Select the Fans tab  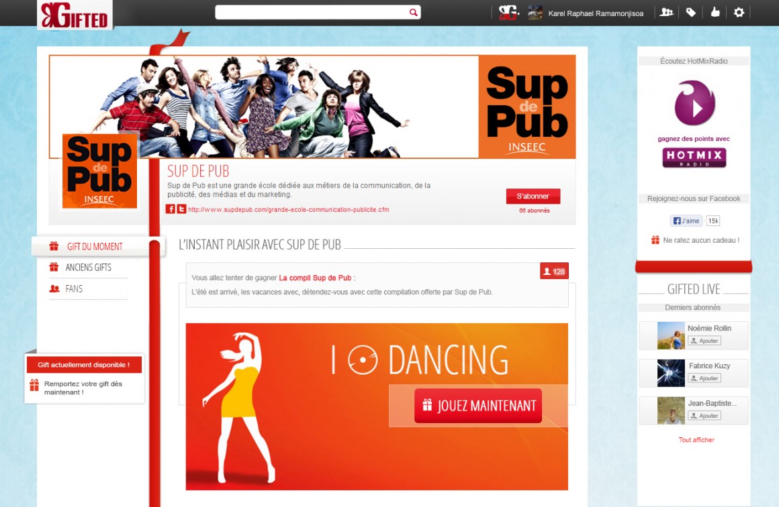tap(73, 289)
